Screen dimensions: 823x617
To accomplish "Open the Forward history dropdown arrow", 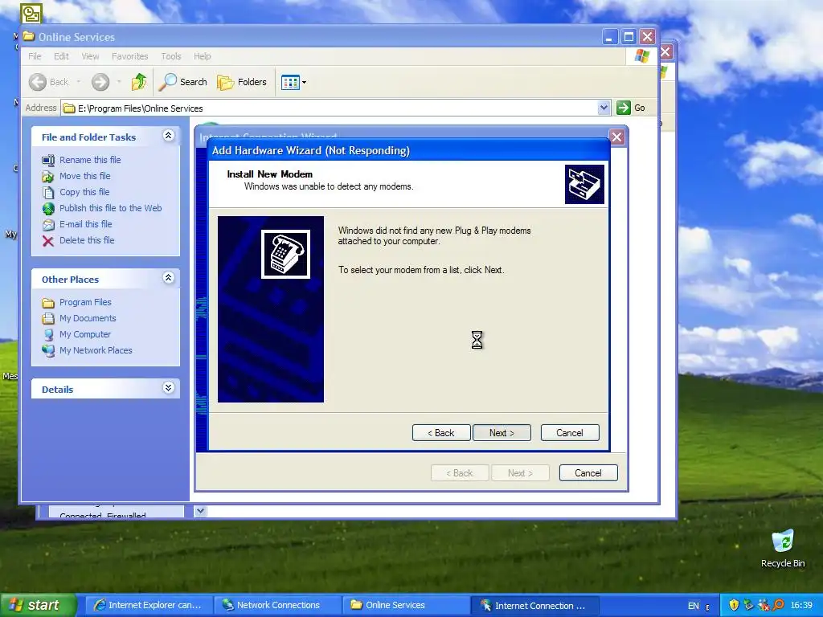I will (x=119, y=82).
